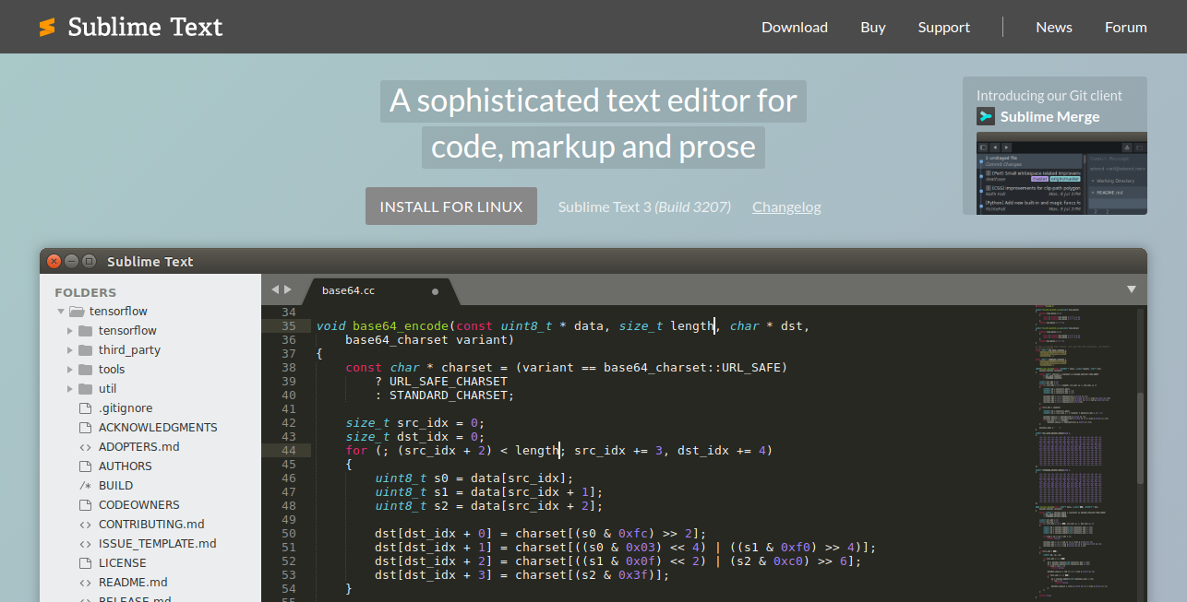Click the markup icon beside README.md
1187x602 pixels.
click(x=84, y=582)
